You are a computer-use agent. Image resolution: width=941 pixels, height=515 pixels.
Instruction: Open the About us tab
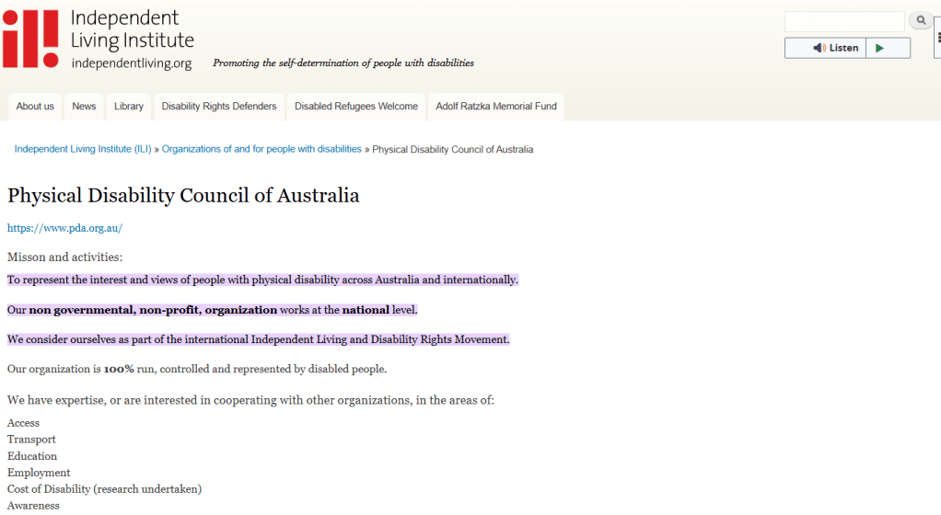35,107
